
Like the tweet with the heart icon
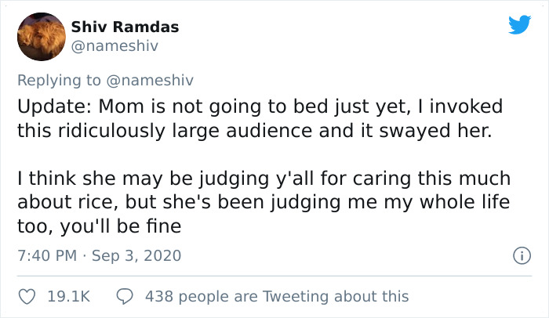tap(28, 296)
